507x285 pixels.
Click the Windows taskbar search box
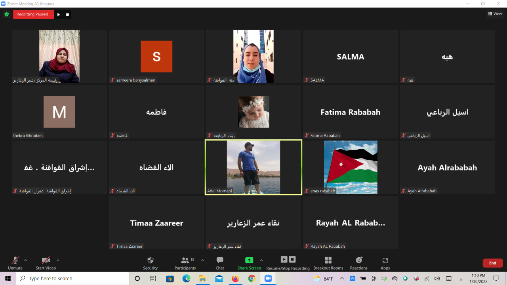(x=74, y=279)
